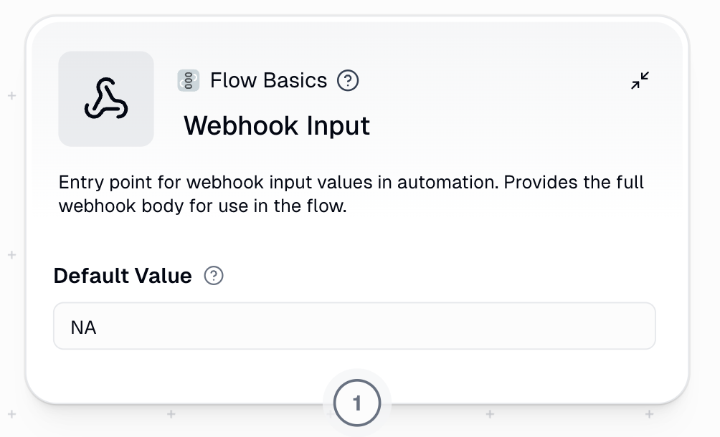Viewport: 720px width, 437px height.
Task: Click the output handle numbered 1
Action: tap(357, 404)
